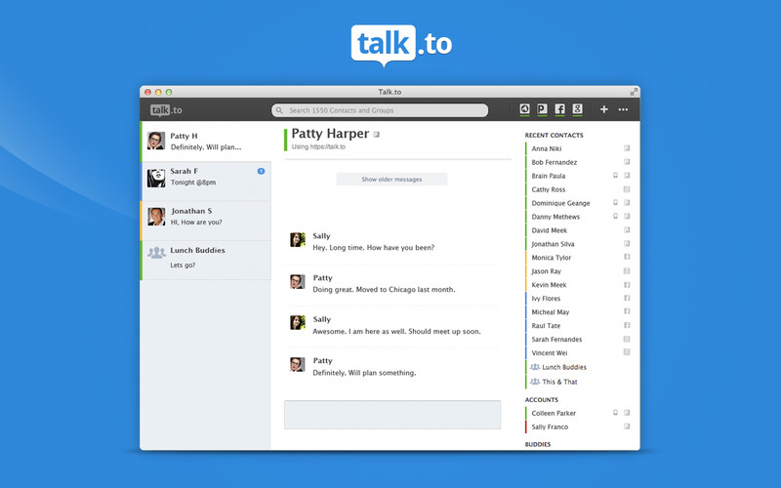The image size is (781, 488).
Task: Select Cathy Ross contact name
Action: tap(549, 189)
